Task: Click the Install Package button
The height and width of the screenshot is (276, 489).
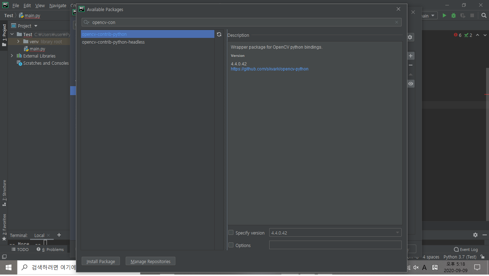Action: click(x=101, y=261)
